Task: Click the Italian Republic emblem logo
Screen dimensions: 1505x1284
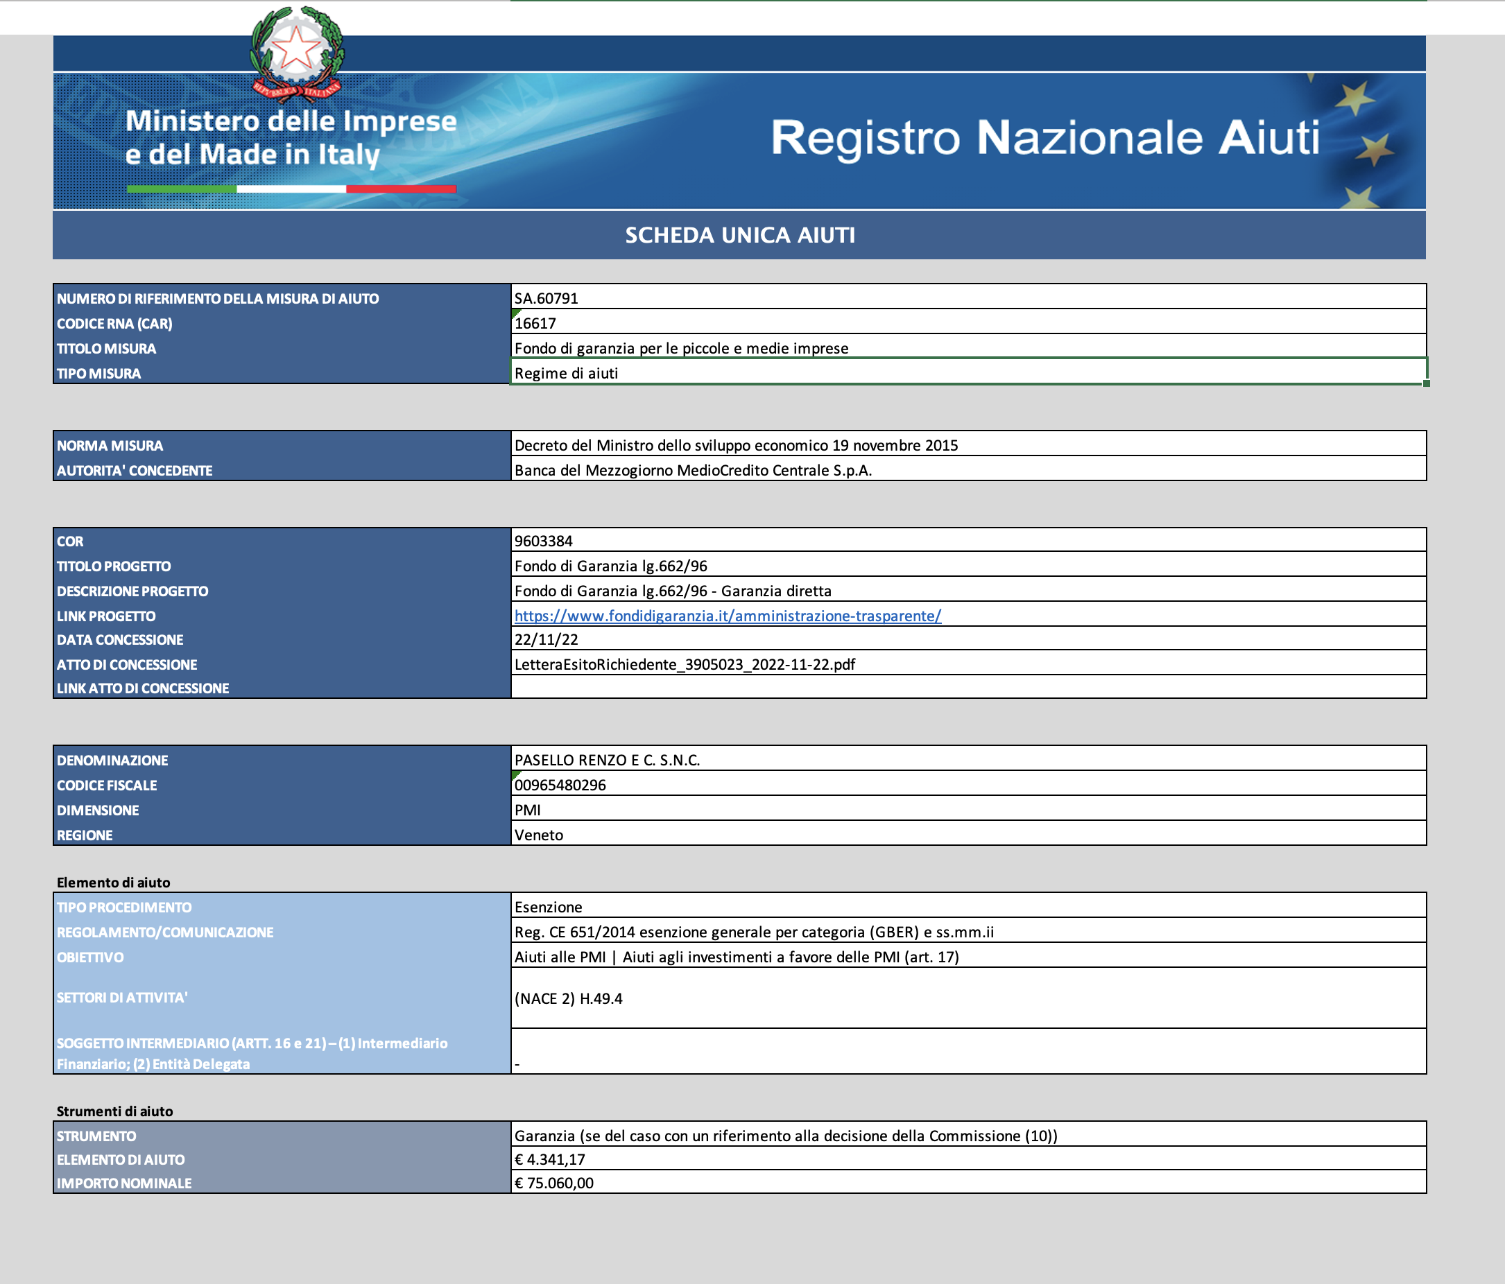Action: pos(296,52)
